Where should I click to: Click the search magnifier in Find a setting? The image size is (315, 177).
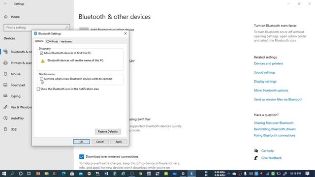pyautogui.click(x=66, y=28)
